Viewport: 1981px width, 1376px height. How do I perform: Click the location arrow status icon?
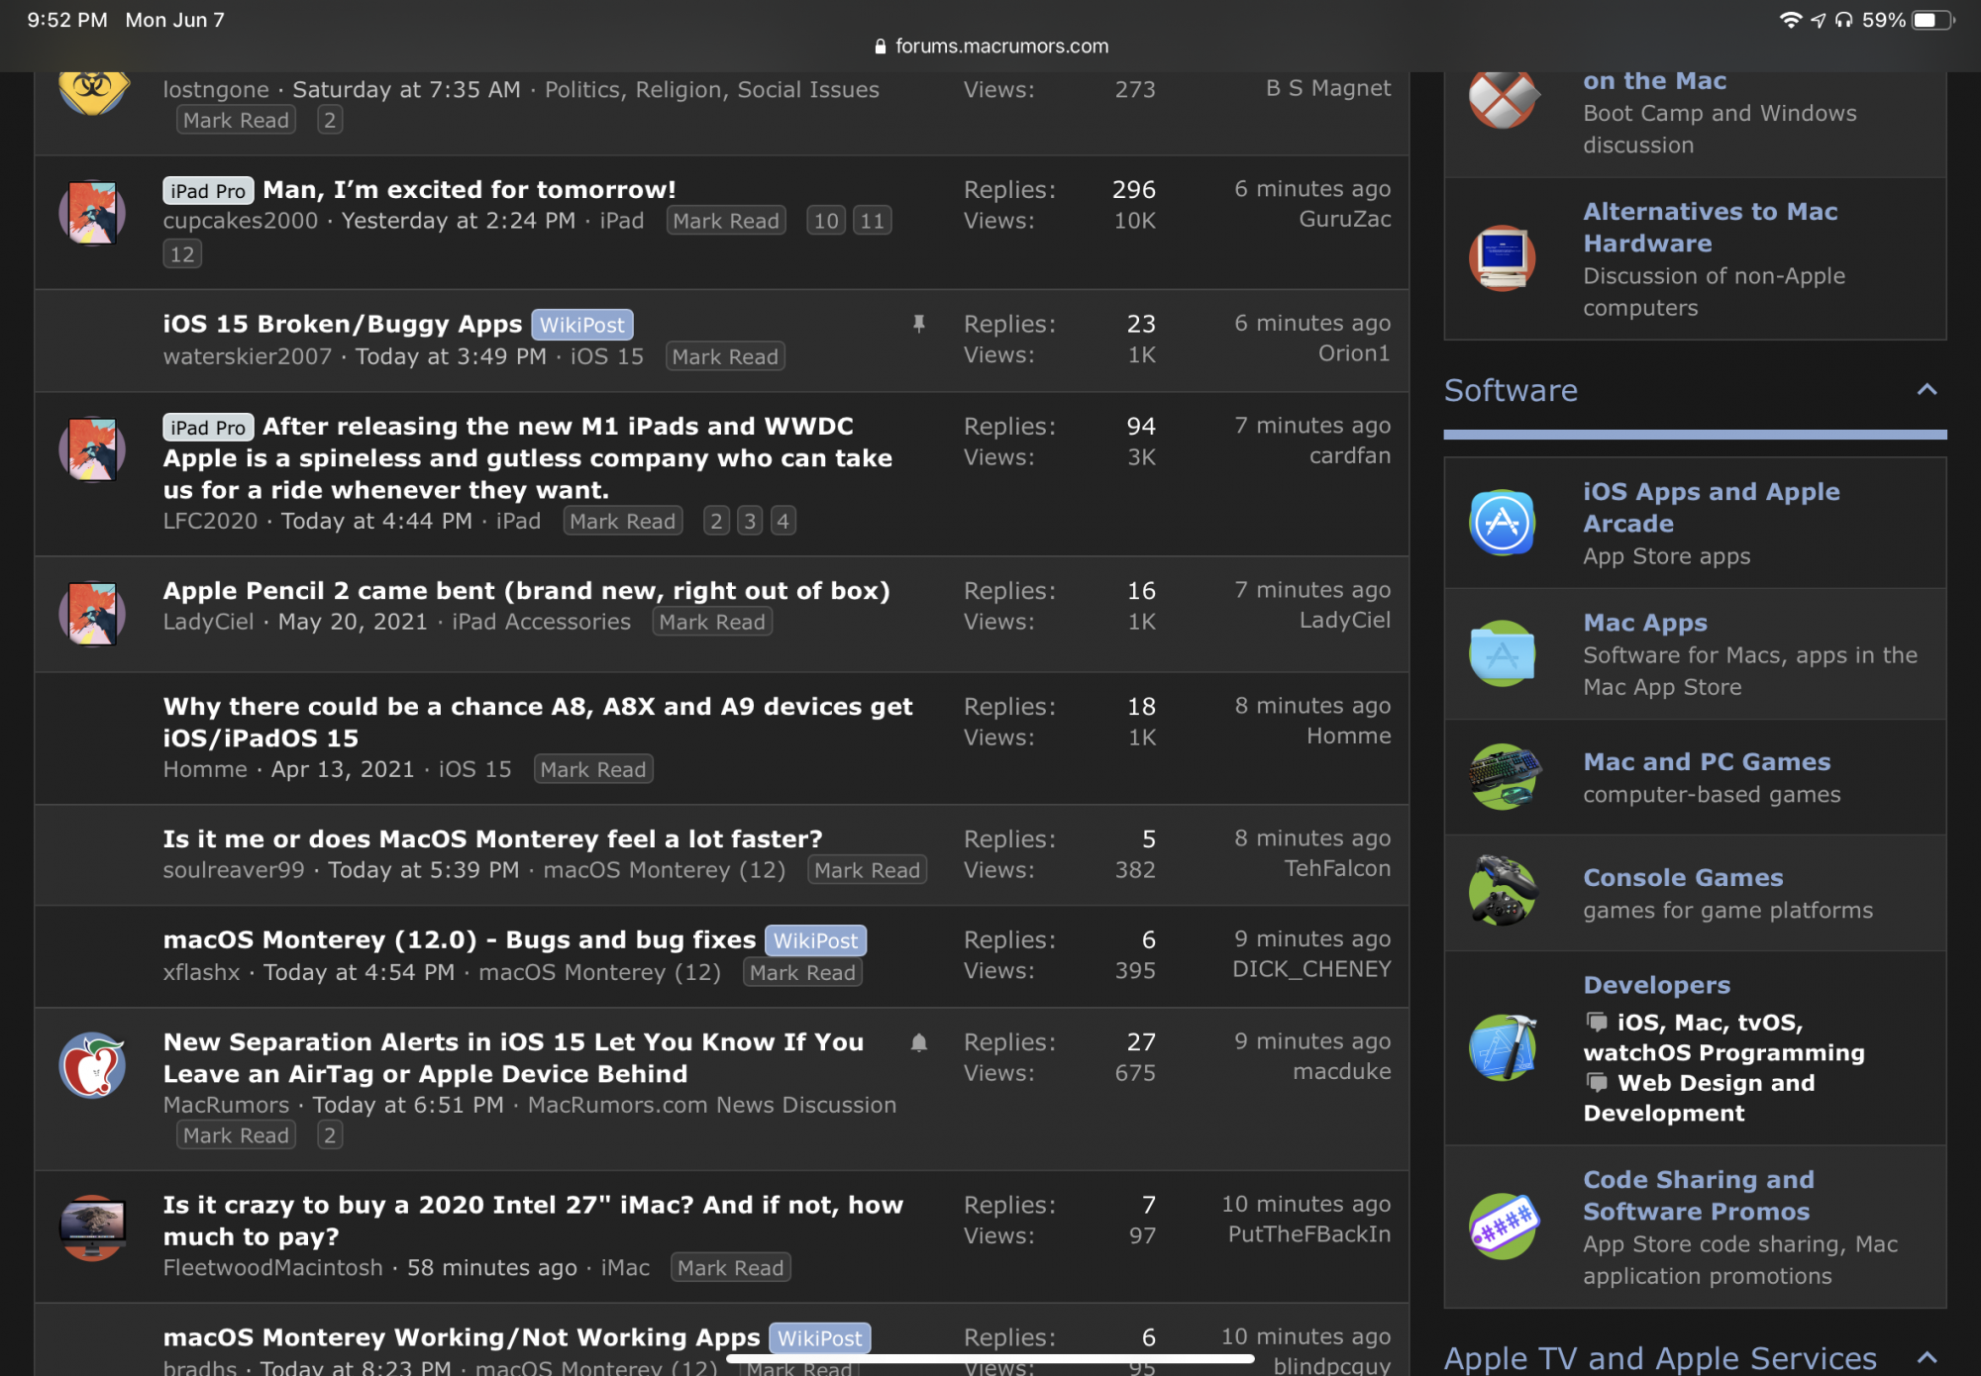pos(1819,20)
